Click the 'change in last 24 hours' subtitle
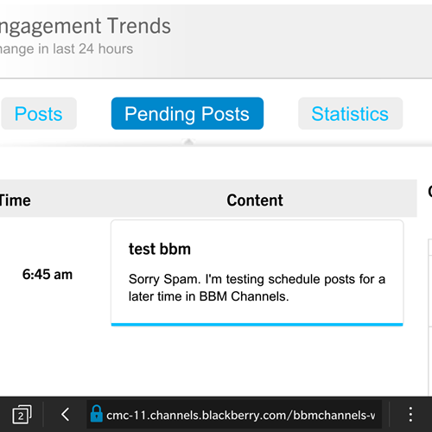This screenshot has height=432, width=432. pos(67,48)
